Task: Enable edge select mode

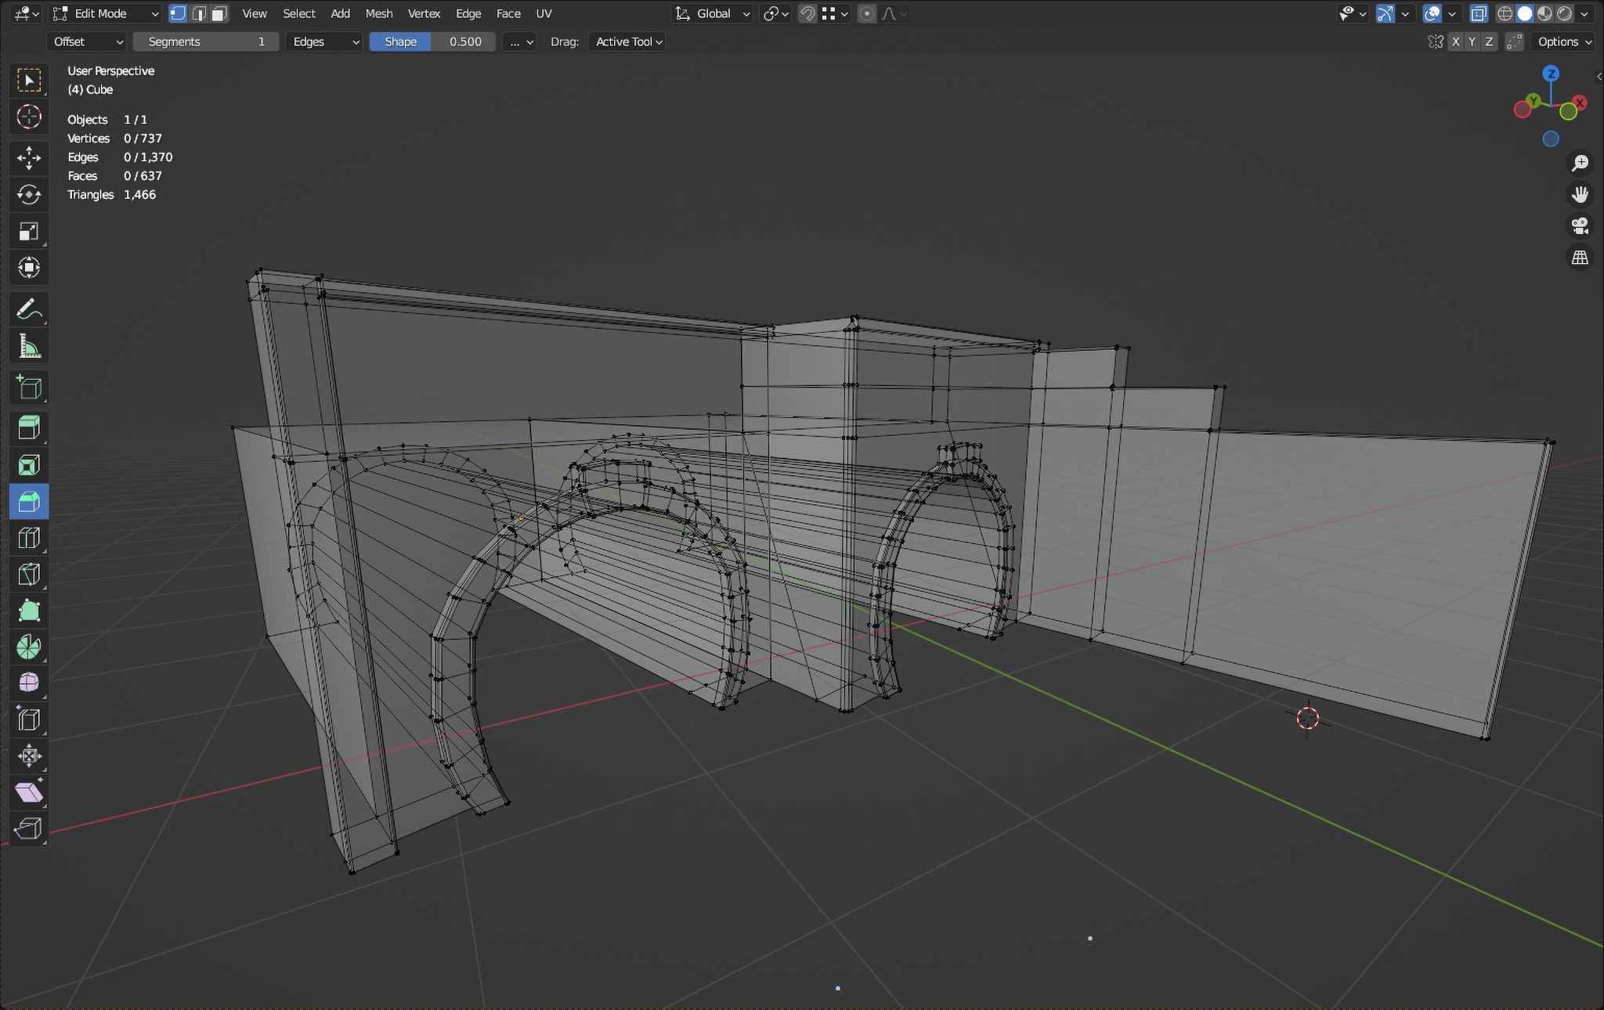Action: 199,13
